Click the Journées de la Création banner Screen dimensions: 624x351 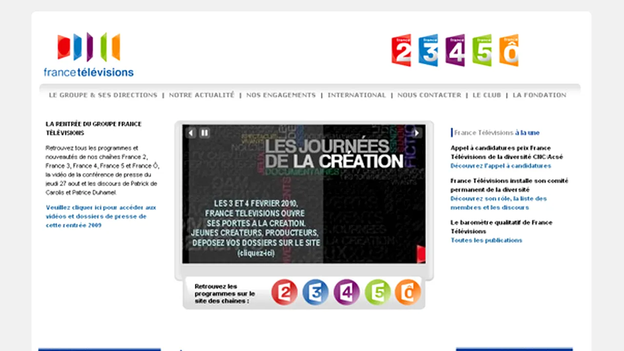[304, 194]
